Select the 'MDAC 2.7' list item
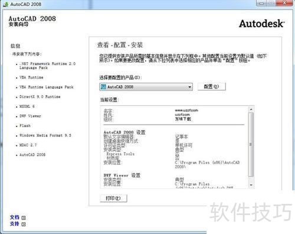The image size is (295, 234). click(x=28, y=145)
